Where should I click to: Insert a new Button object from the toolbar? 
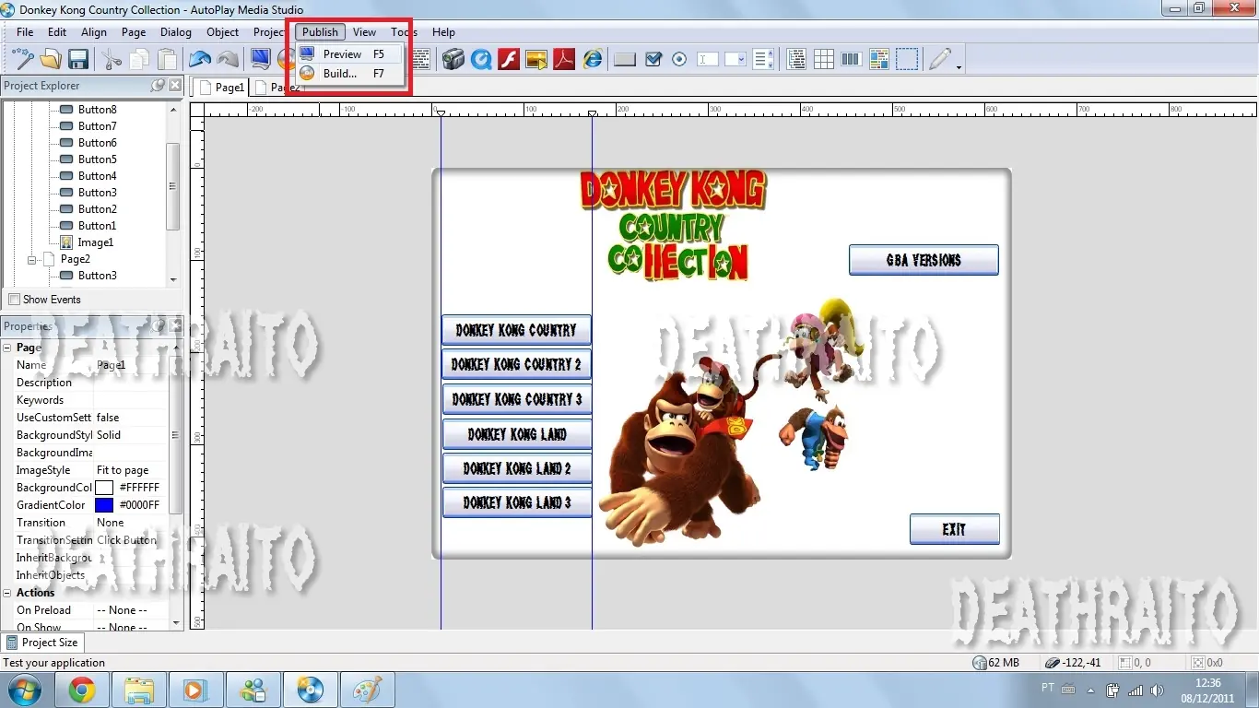tap(625, 60)
